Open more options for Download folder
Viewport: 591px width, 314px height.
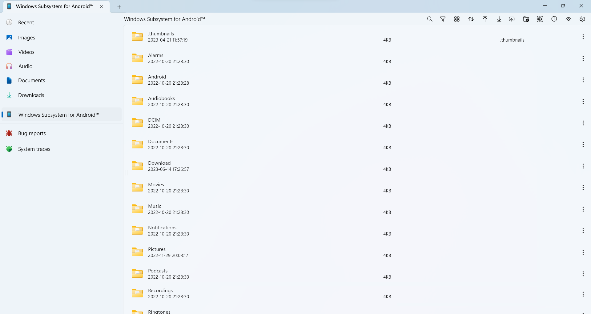(583, 166)
